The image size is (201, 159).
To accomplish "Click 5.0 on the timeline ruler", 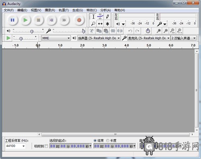I will click(149, 45).
